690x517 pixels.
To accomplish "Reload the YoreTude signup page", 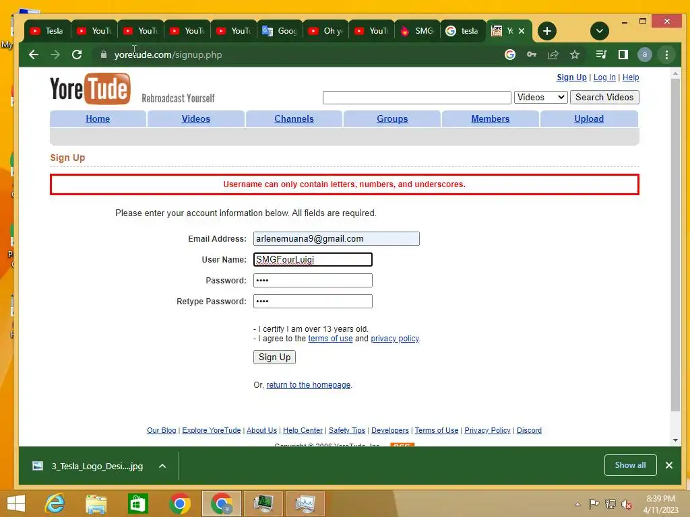I will (x=77, y=55).
